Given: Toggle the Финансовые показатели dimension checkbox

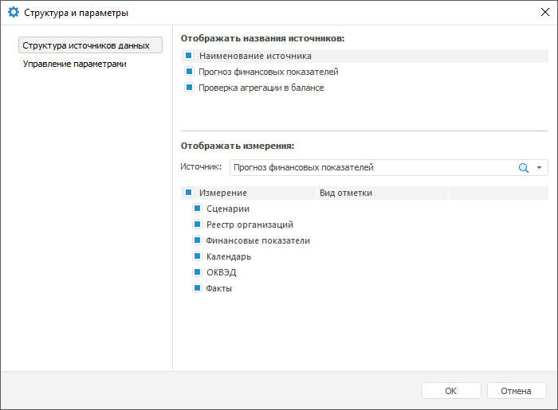Looking at the screenshot, I should 197,240.
